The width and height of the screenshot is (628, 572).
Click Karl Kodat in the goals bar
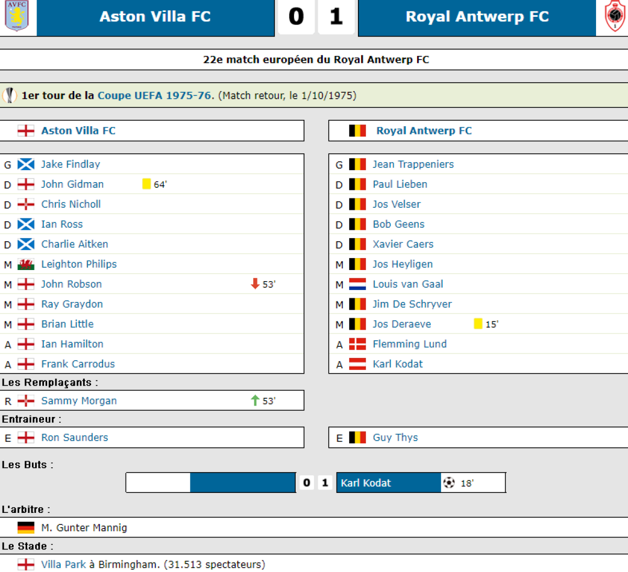pos(366,483)
